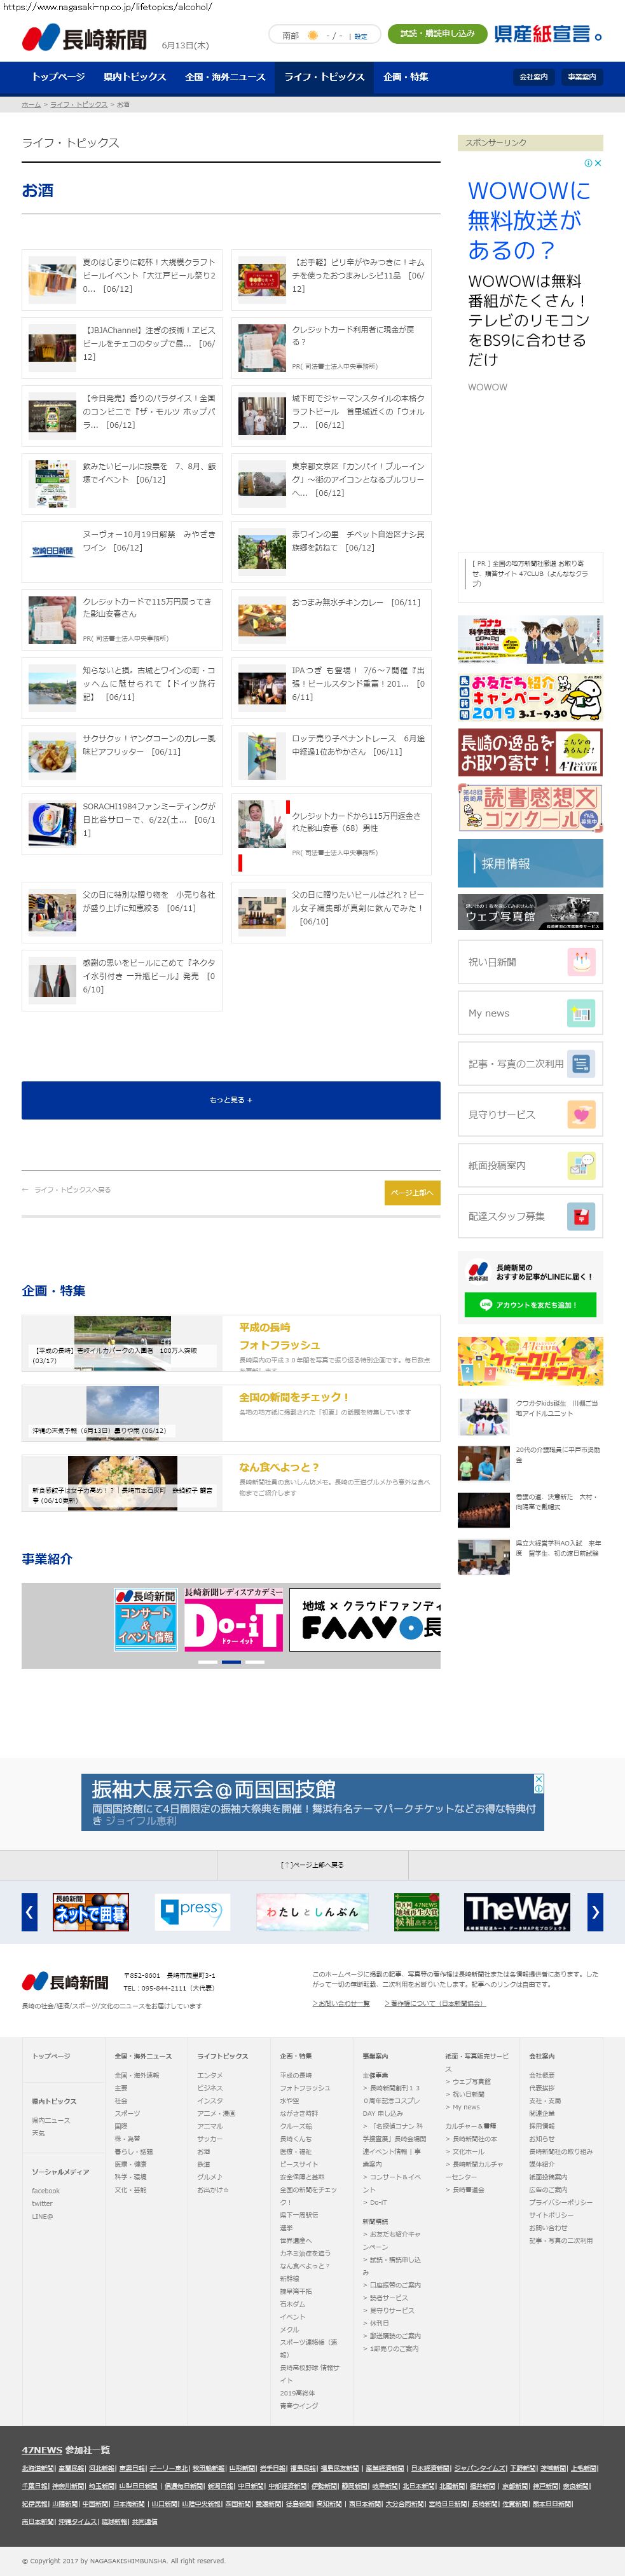
Task: Open article 感謝の思いをビールにこめて
Action: [x=122, y=981]
